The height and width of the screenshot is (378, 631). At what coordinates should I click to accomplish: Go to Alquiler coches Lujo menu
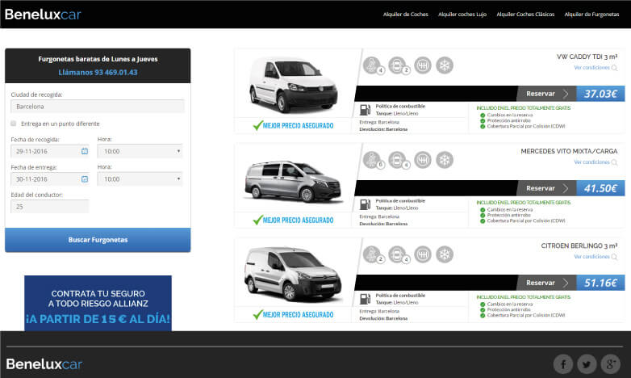tap(462, 14)
